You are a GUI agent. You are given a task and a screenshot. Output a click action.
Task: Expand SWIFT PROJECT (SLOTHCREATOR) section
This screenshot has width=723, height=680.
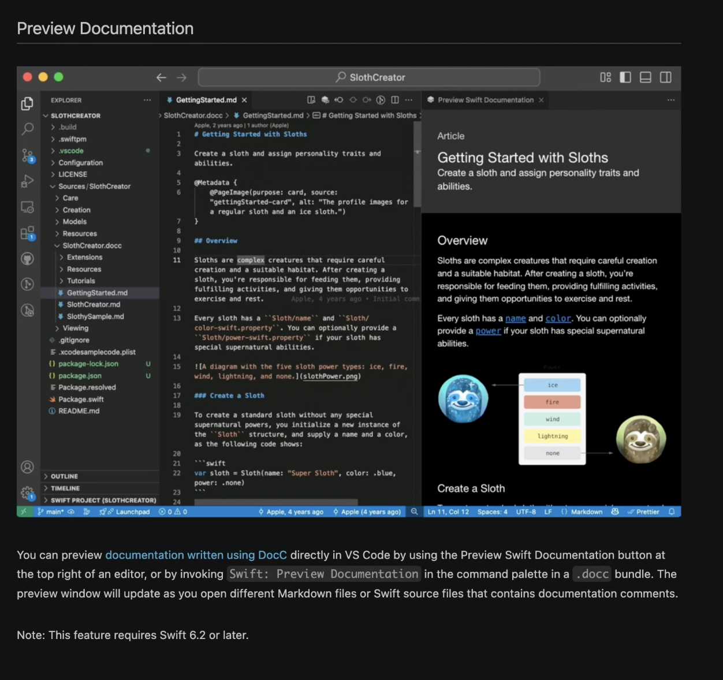99,500
